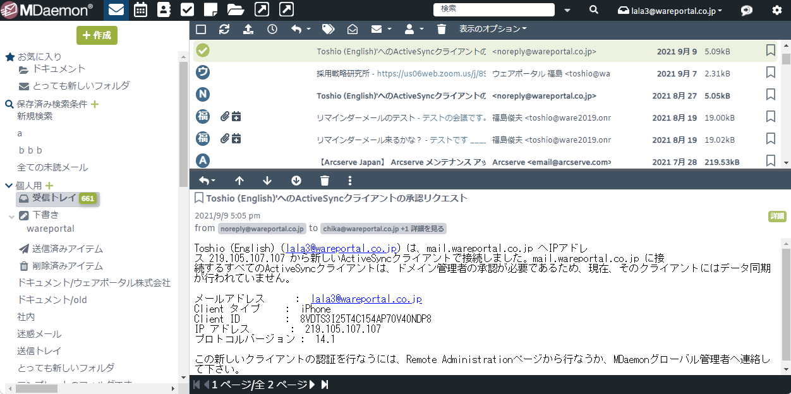Viewport: 791px width, 394px height.
Task: Select the 送信済みアイテム folder
Action: 67,249
